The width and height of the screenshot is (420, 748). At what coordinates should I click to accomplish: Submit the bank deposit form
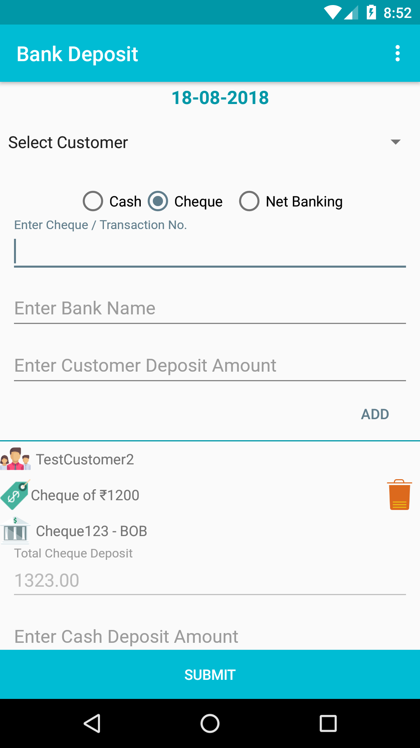pyautogui.click(x=210, y=674)
